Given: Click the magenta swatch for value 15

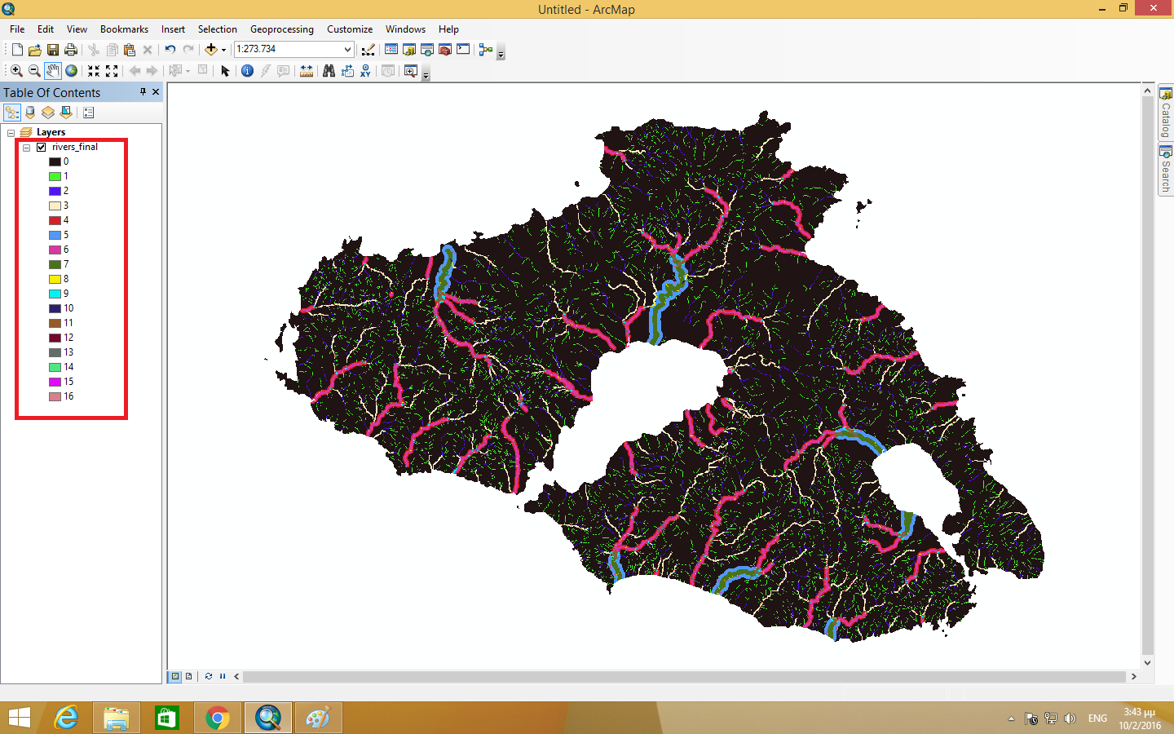Looking at the screenshot, I should [x=55, y=382].
